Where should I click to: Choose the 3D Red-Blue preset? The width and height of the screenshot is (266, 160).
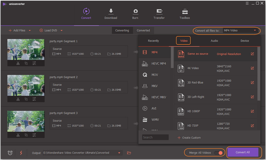coord(216,82)
